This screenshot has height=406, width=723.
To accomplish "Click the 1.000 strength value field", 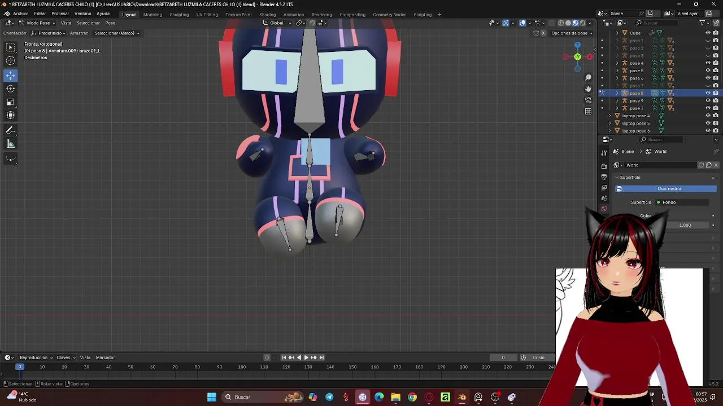I will pos(685,225).
